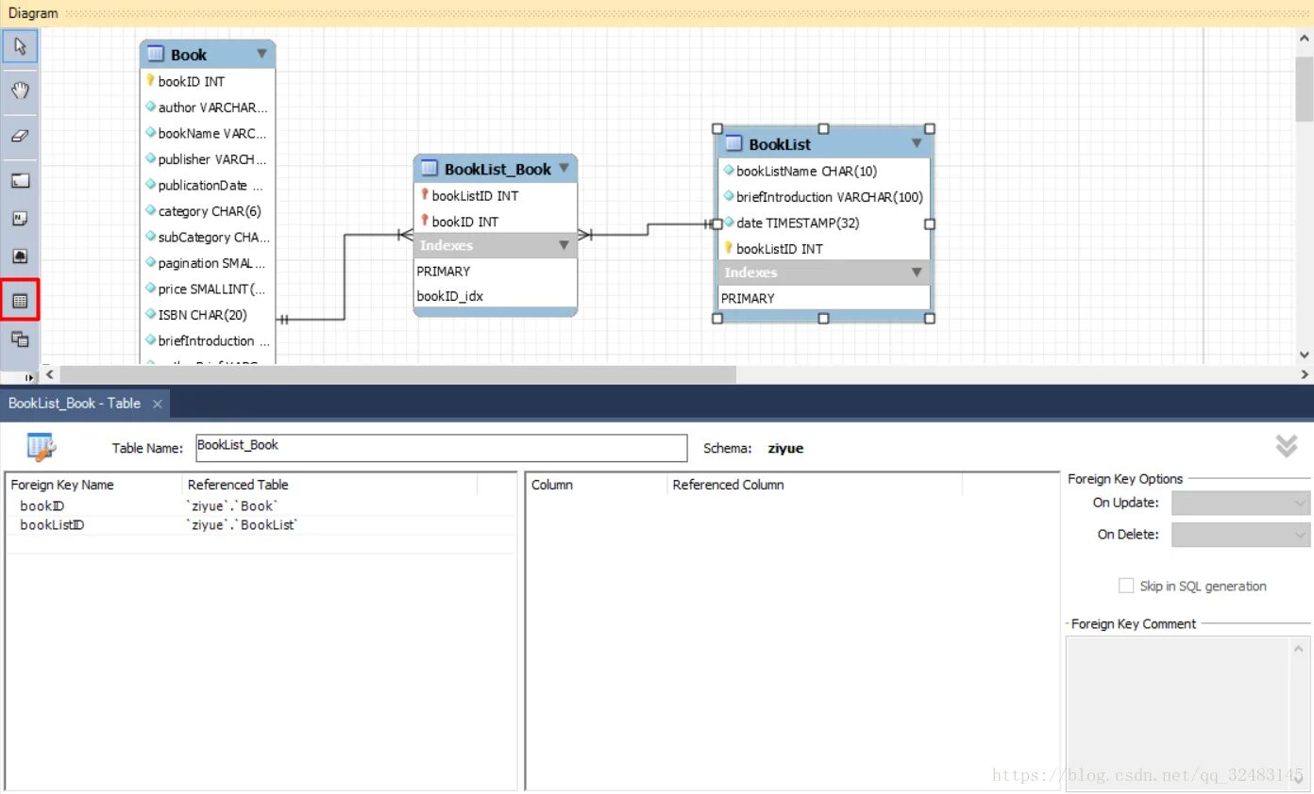The height and width of the screenshot is (794, 1314).
Task: Click the Column header in columns list
Action: pyautogui.click(x=597, y=485)
